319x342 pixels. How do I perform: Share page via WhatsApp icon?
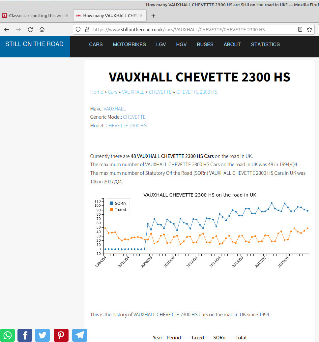pyautogui.click(x=7, y=335)
